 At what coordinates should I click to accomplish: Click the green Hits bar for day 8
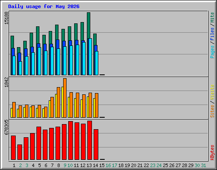click(x=57, y=32)
